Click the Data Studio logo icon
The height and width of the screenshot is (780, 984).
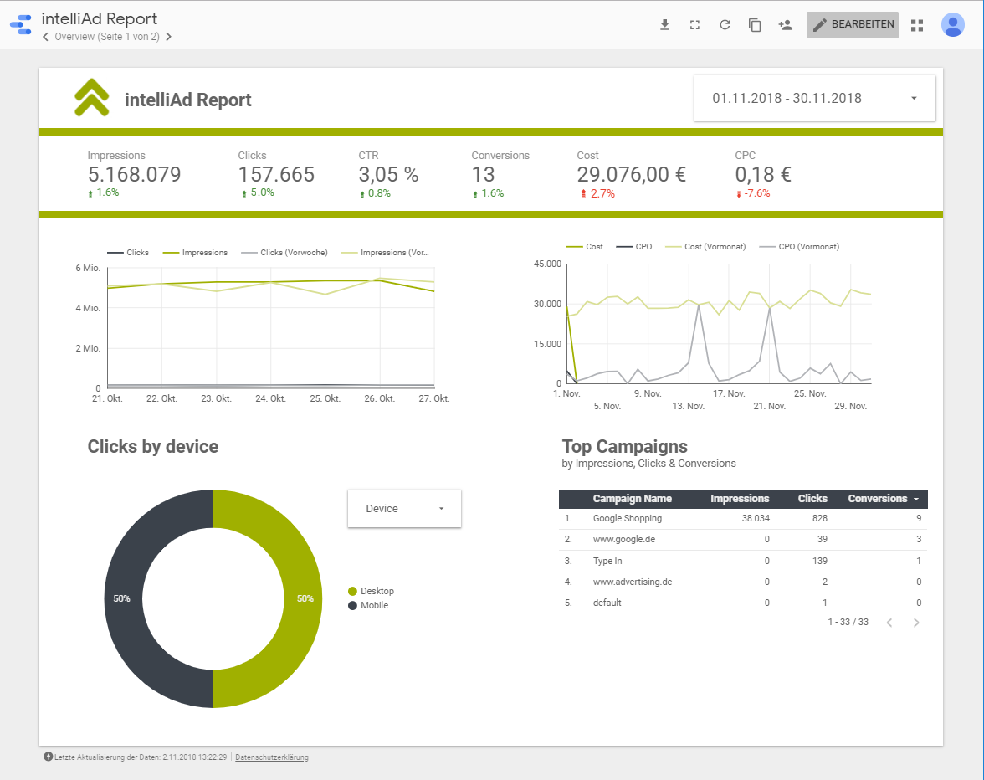click(20, 25)
